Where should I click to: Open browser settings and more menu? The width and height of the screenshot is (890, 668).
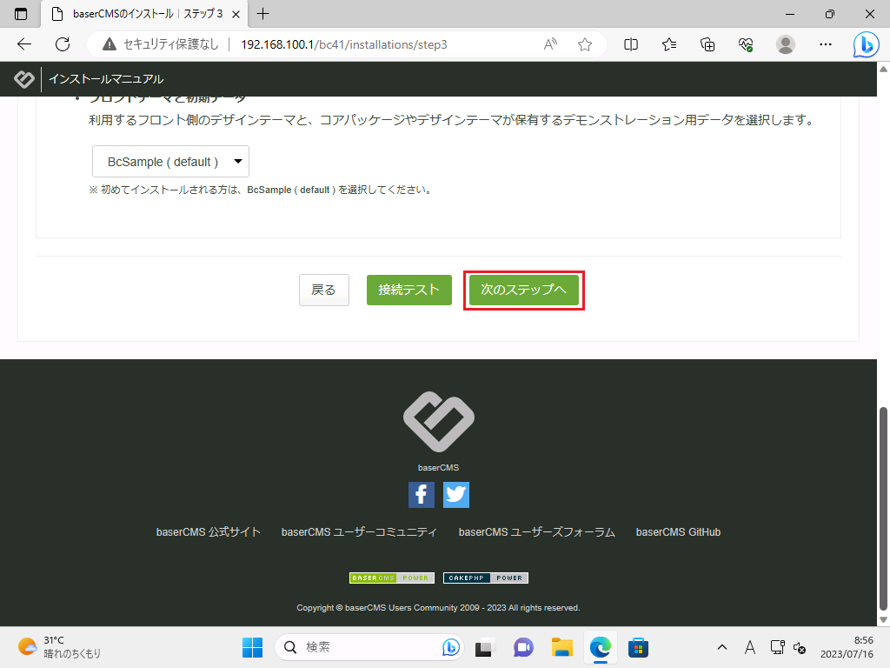[826, 44]
